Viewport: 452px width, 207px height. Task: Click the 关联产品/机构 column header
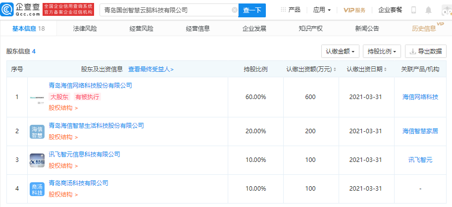pyautogui.click(x=420, y=69)
